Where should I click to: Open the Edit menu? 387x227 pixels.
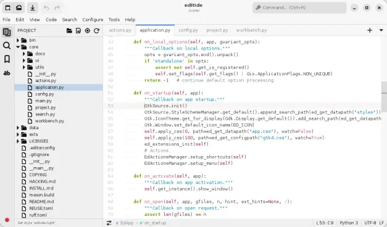[x=20, y=20]
